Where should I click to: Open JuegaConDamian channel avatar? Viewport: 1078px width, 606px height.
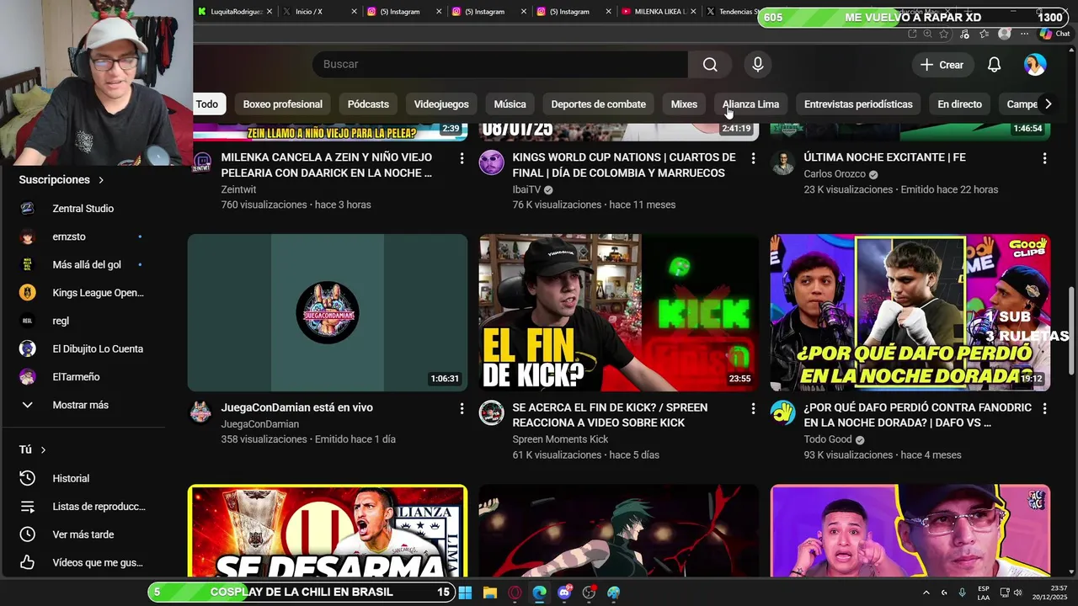point(200,412)
